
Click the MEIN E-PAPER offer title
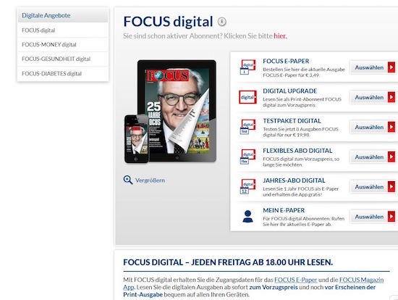pyautogui.click(x=284, y=210)
